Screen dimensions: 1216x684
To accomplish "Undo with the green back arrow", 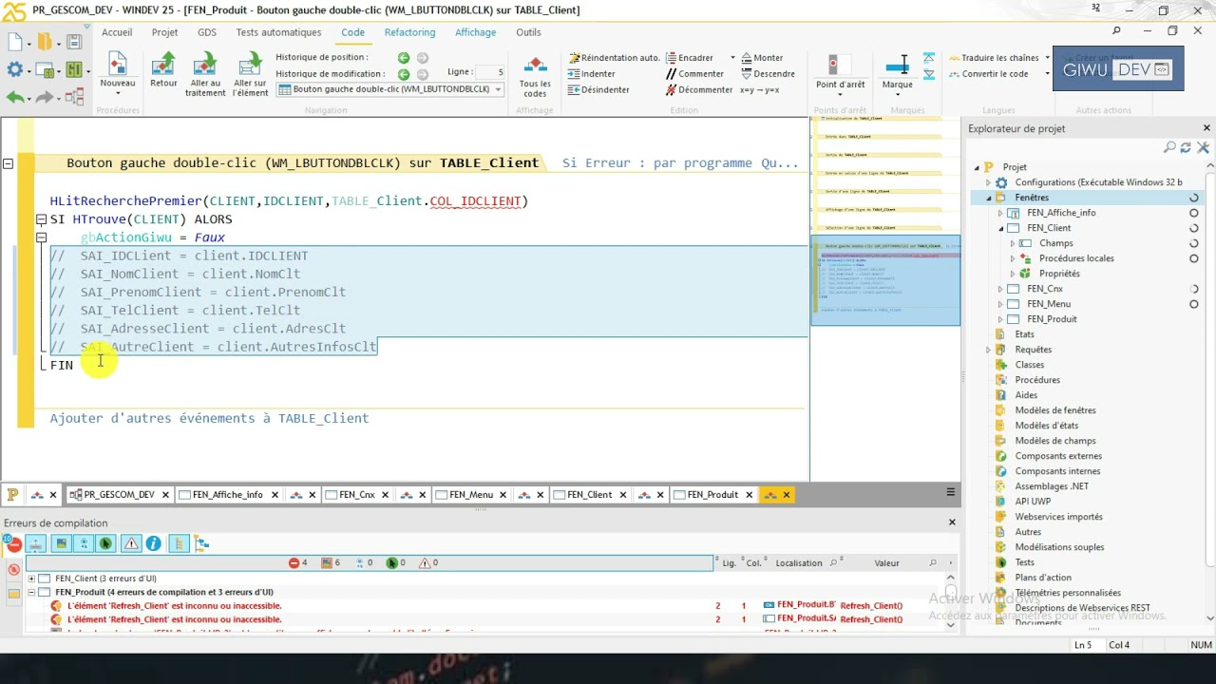I will pyautogui.click(x=14, y=97).
